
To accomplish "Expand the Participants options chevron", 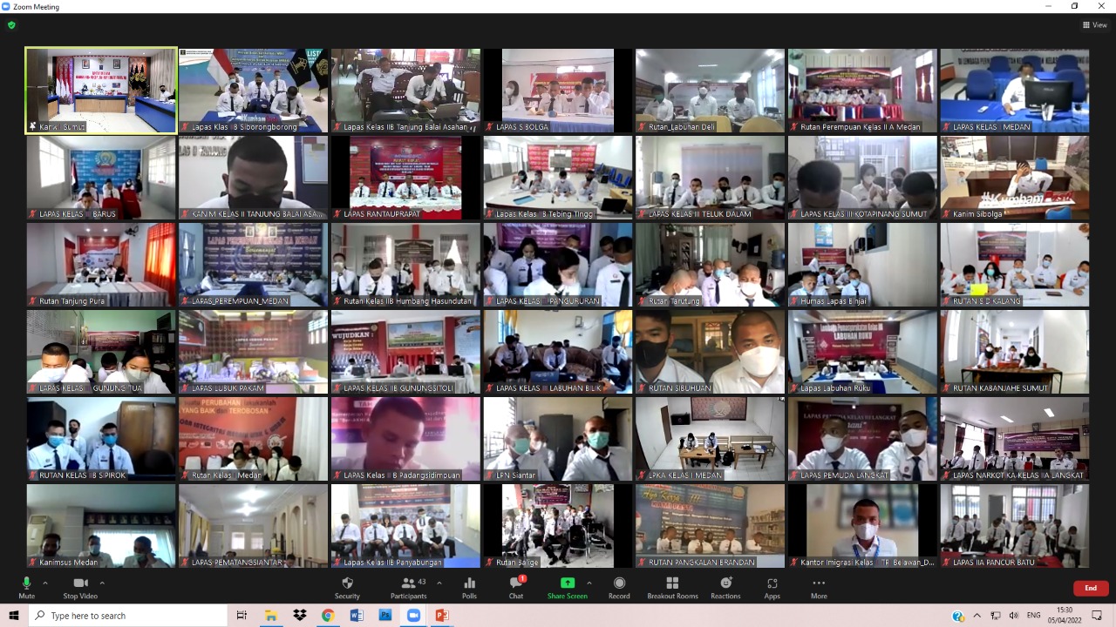I will [439, 583].
